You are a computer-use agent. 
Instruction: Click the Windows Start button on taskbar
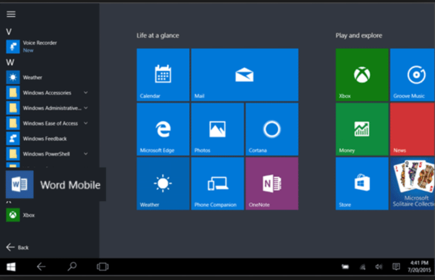coord(11,266)
